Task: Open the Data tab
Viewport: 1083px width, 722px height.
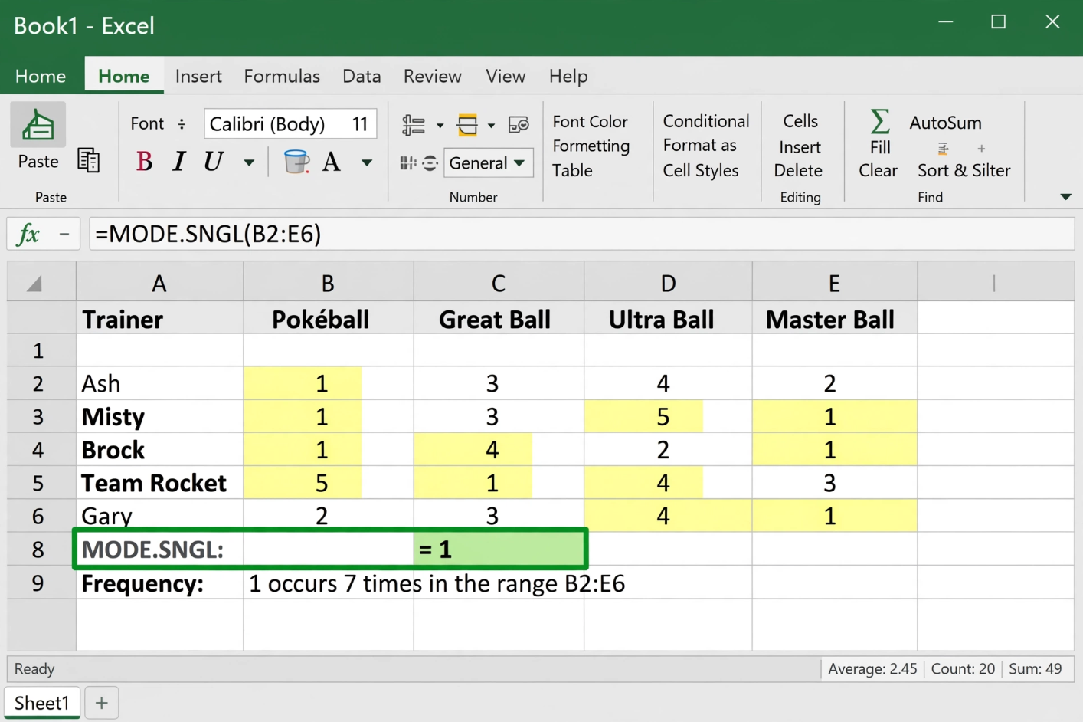Action: [362, 76]
